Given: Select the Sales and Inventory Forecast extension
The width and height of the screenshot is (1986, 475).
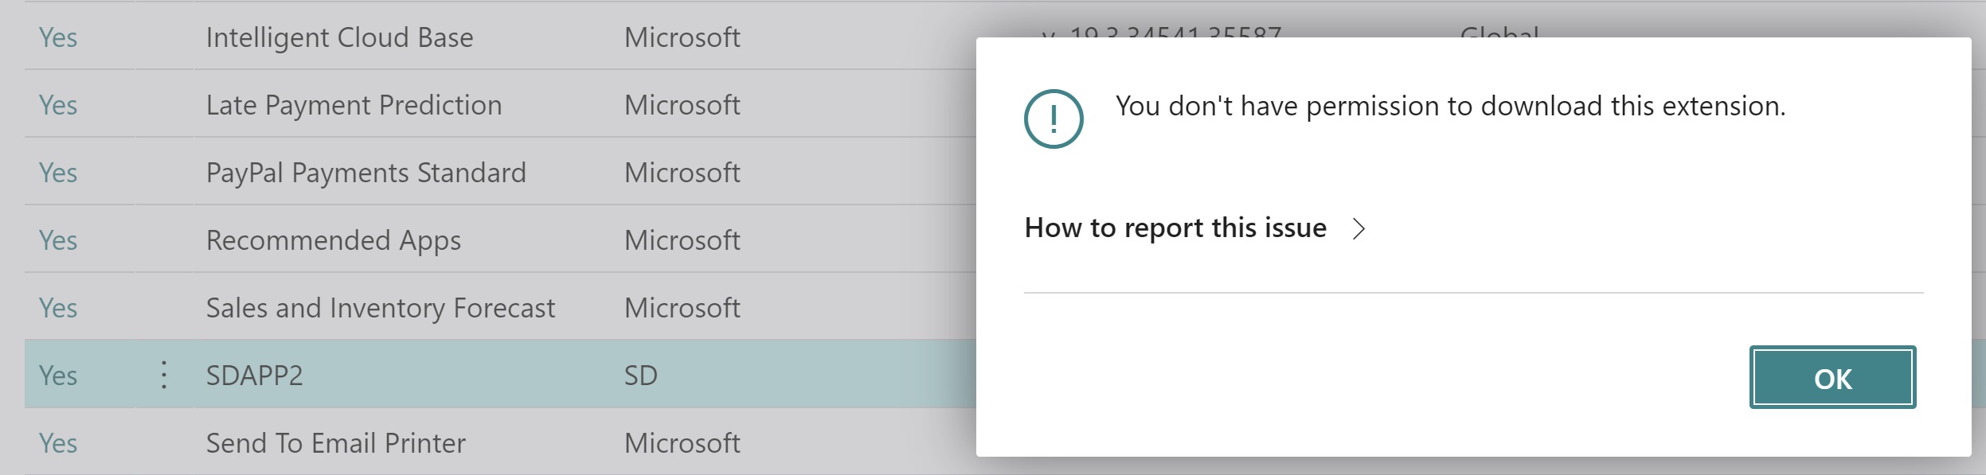Looking at the screenshot, I should pyautogui.click(x=380, y=308).
